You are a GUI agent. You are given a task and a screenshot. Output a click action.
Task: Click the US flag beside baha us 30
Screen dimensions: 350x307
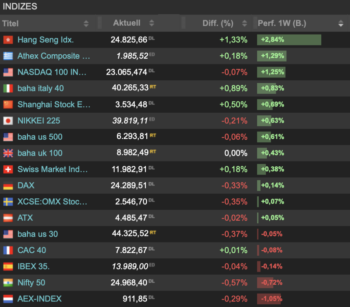tap(8, 234)
